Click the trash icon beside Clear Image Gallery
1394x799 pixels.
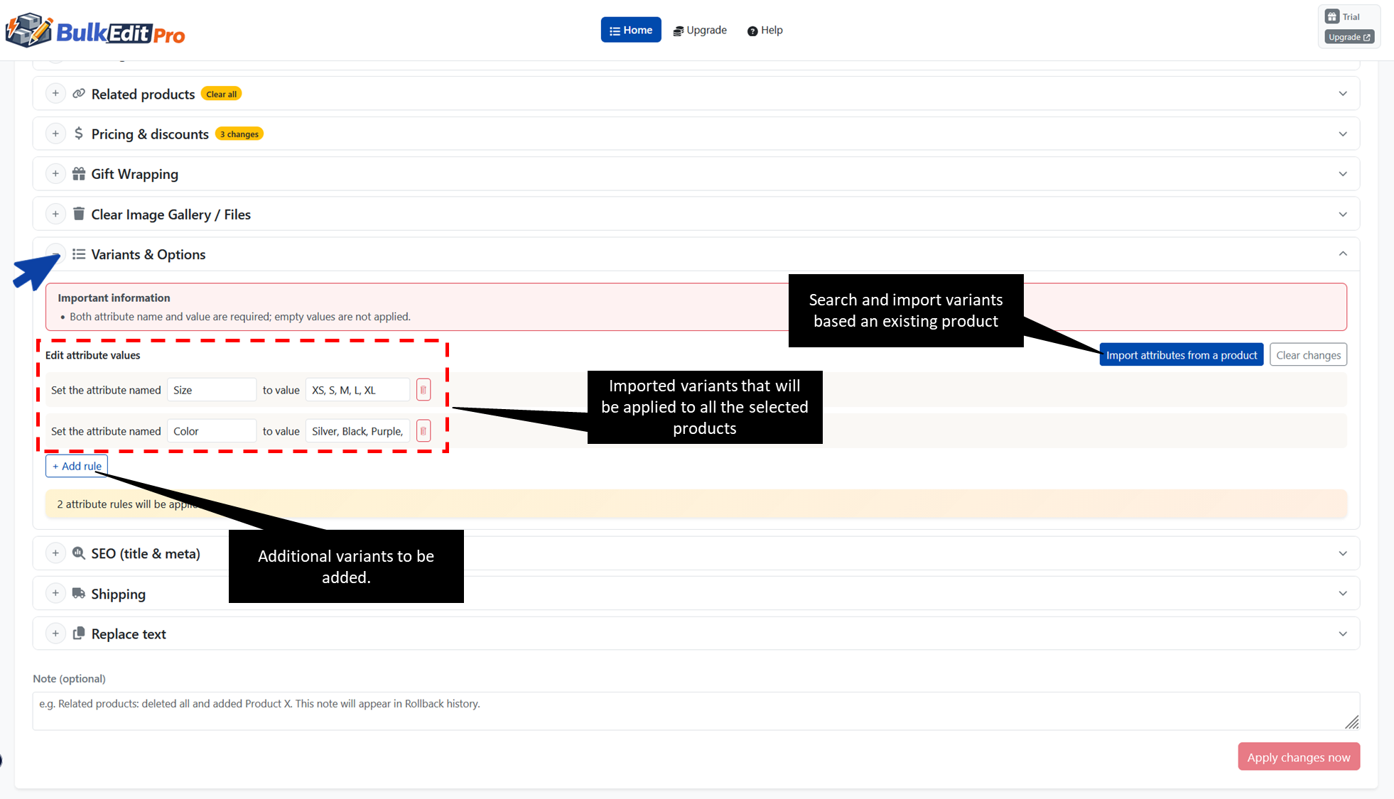(79, 214)
